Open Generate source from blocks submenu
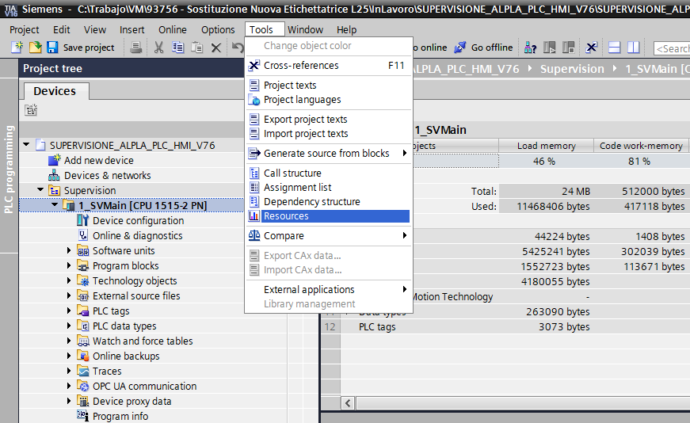690x423 pixels. pos(328,153)
